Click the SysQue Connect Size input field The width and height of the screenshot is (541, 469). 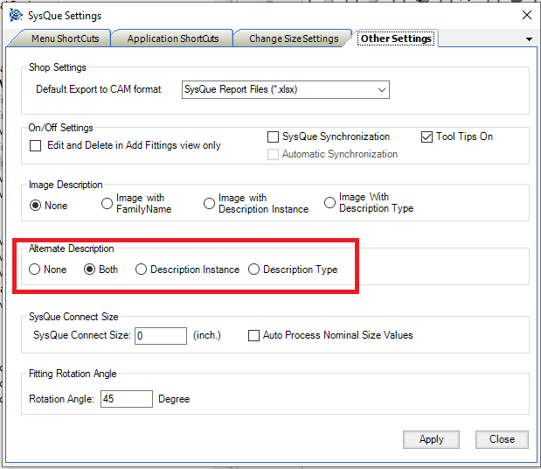pyautogui.click(x=161, y=336)
